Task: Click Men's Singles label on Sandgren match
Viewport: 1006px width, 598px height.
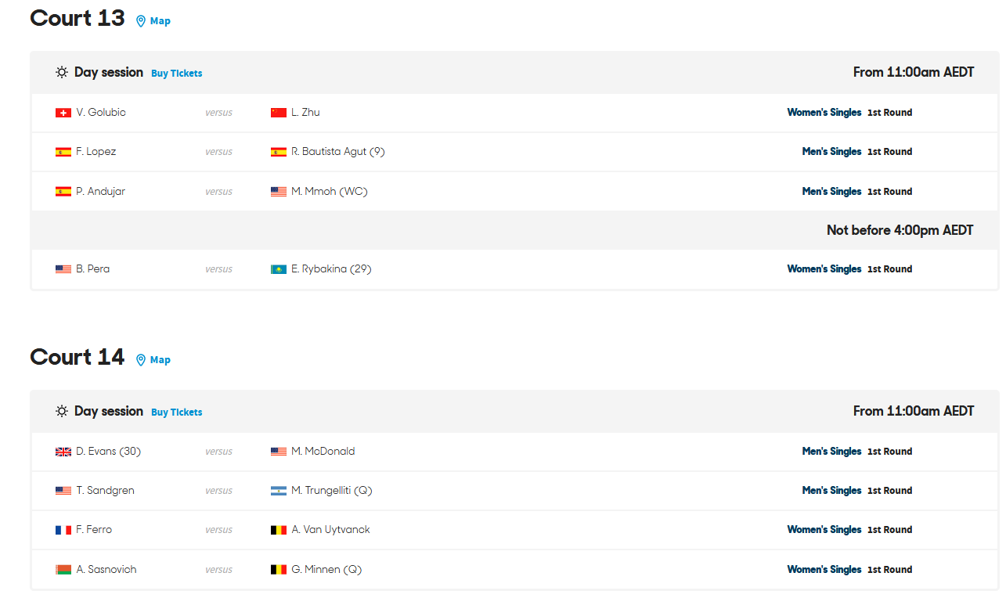Action: 831,491
